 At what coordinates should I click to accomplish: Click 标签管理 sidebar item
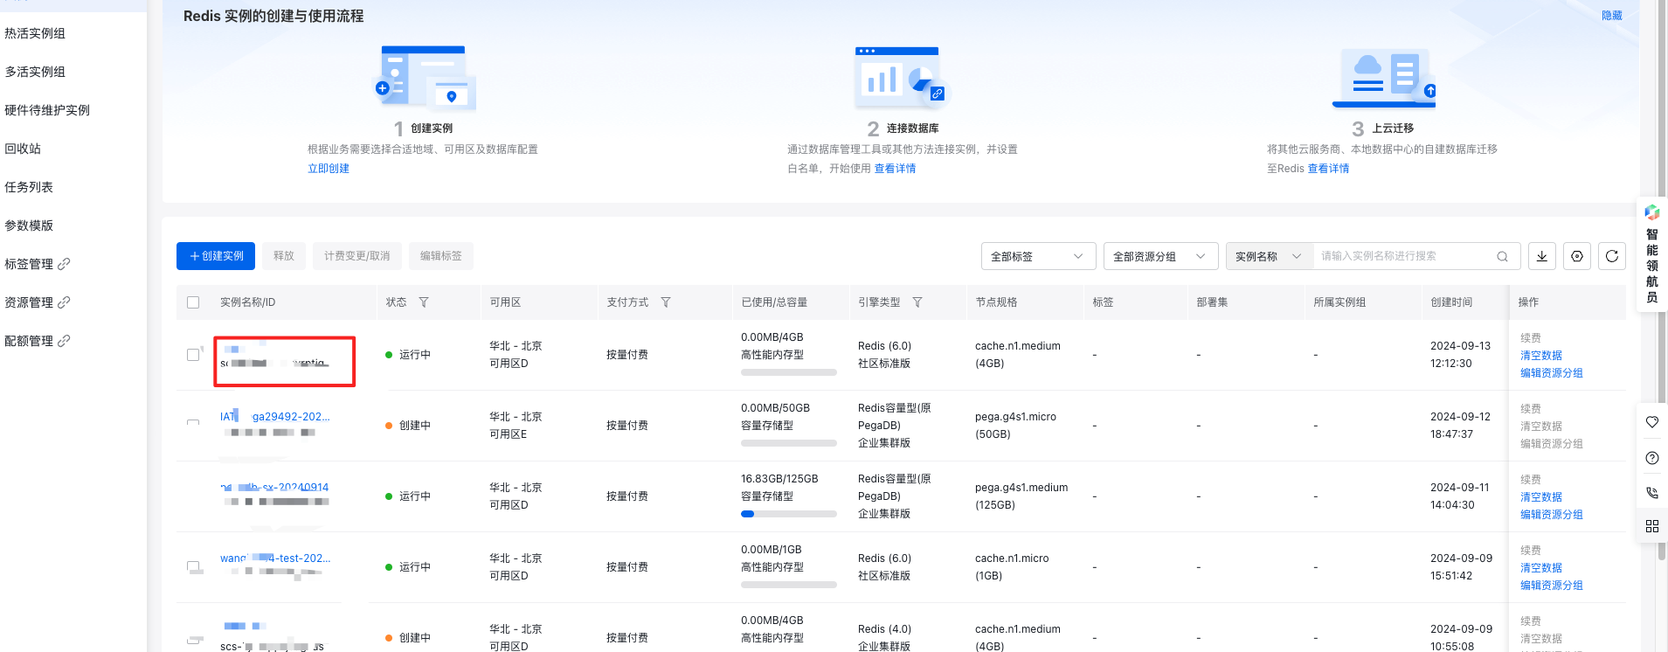[29, 264]
